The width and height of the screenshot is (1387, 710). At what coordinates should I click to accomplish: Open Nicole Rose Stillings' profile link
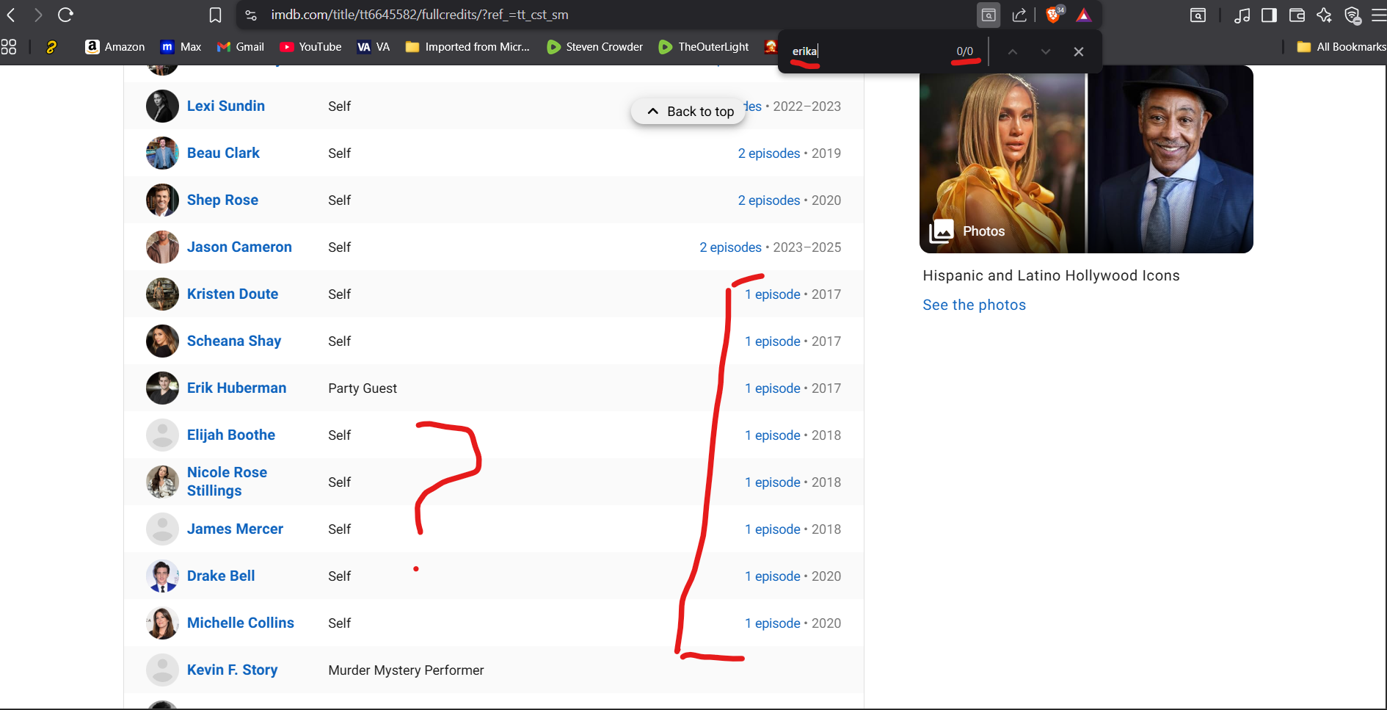(227, 482)
